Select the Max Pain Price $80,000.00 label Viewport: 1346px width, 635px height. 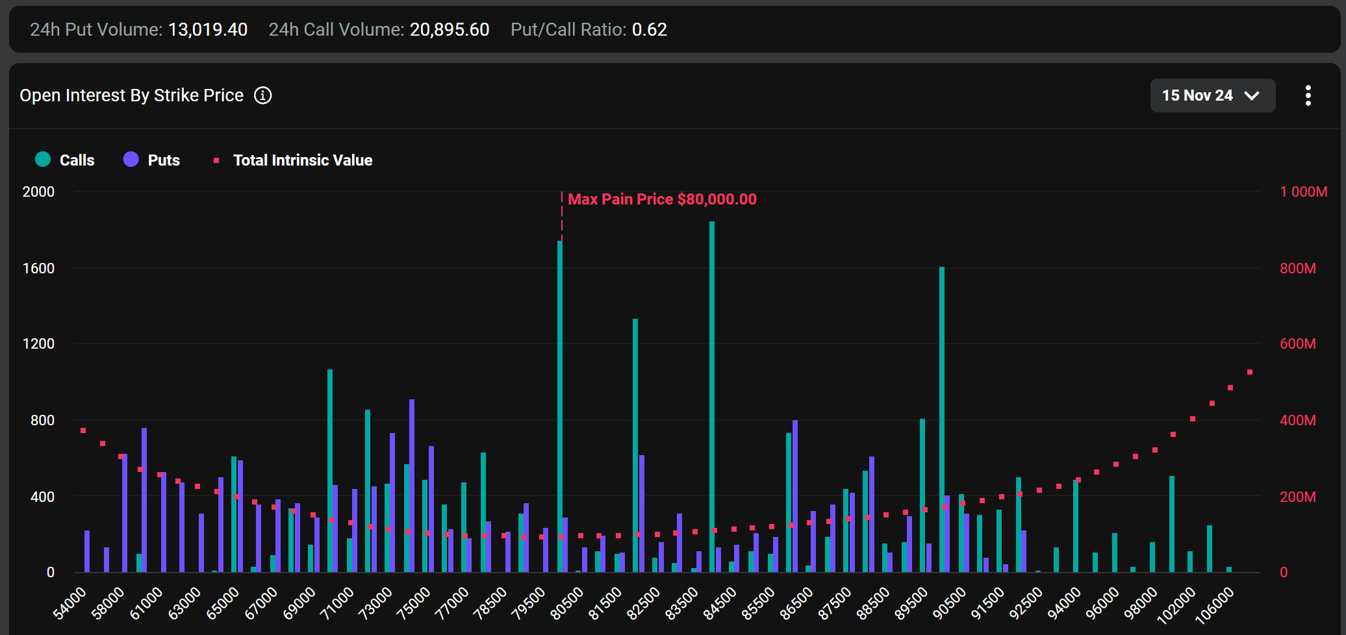[662, 199]
